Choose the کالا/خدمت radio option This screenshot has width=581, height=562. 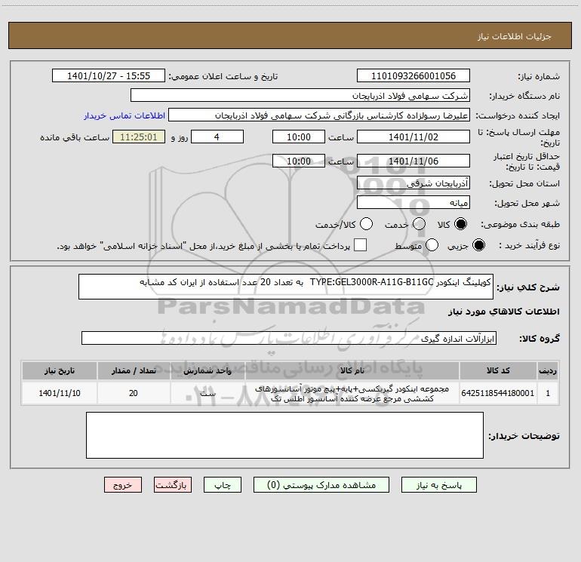(367, 224)
